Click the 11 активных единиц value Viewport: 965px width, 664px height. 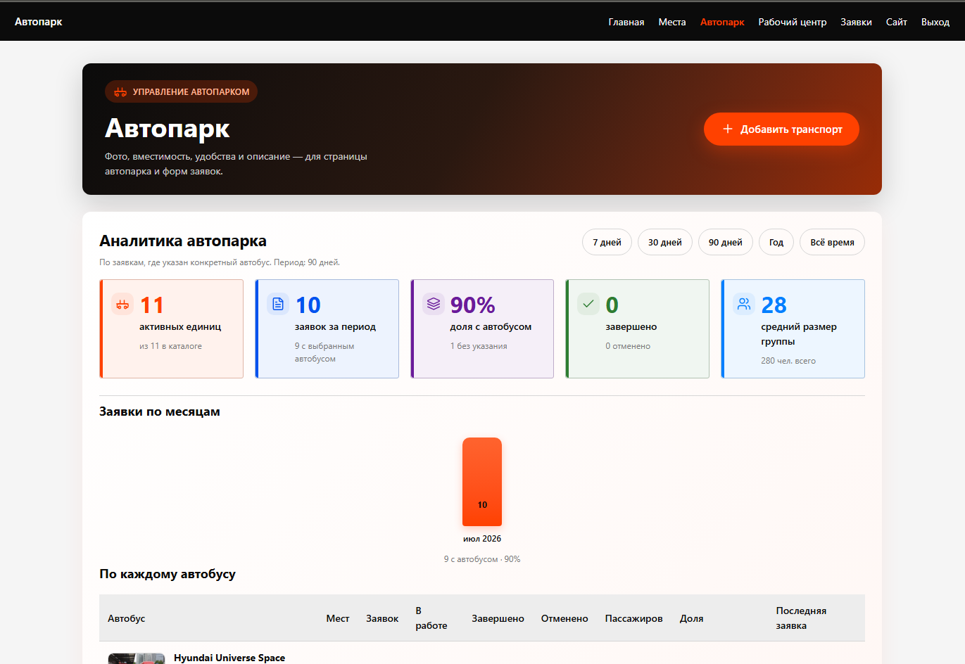click(x=152, y=305)
